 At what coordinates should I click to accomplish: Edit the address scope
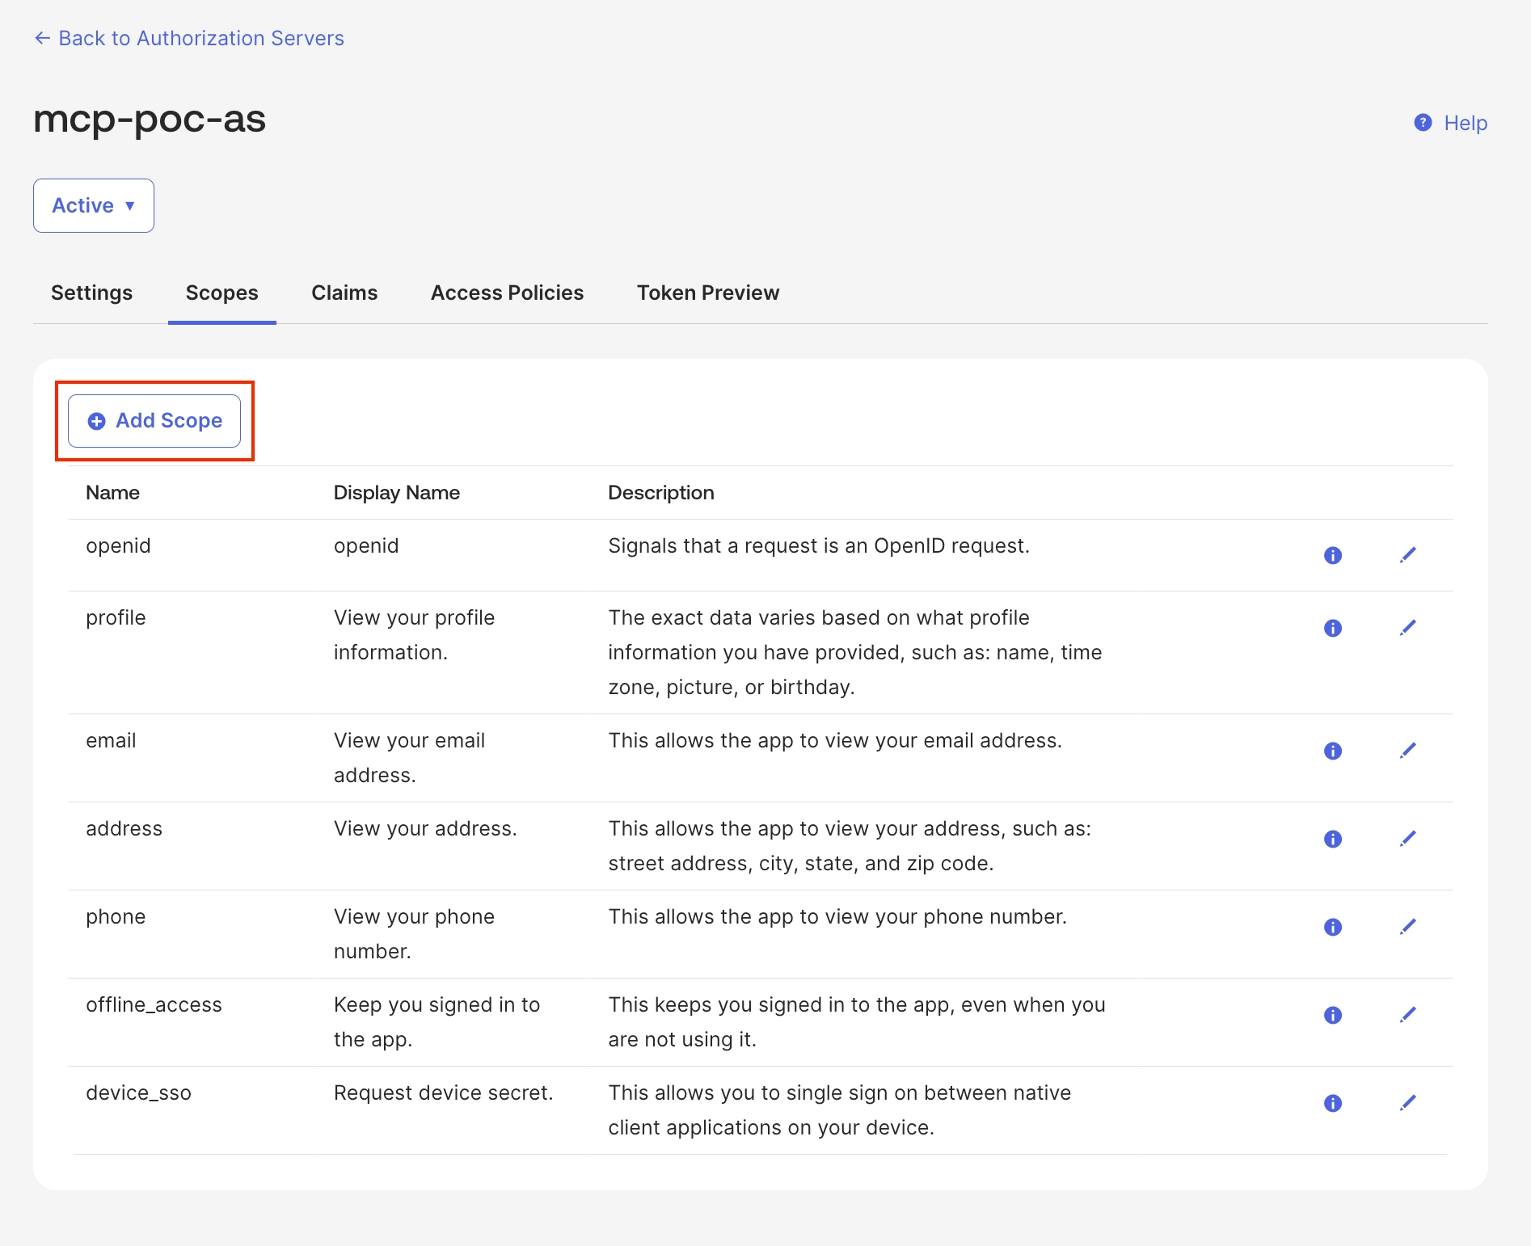pos(1408,838)
